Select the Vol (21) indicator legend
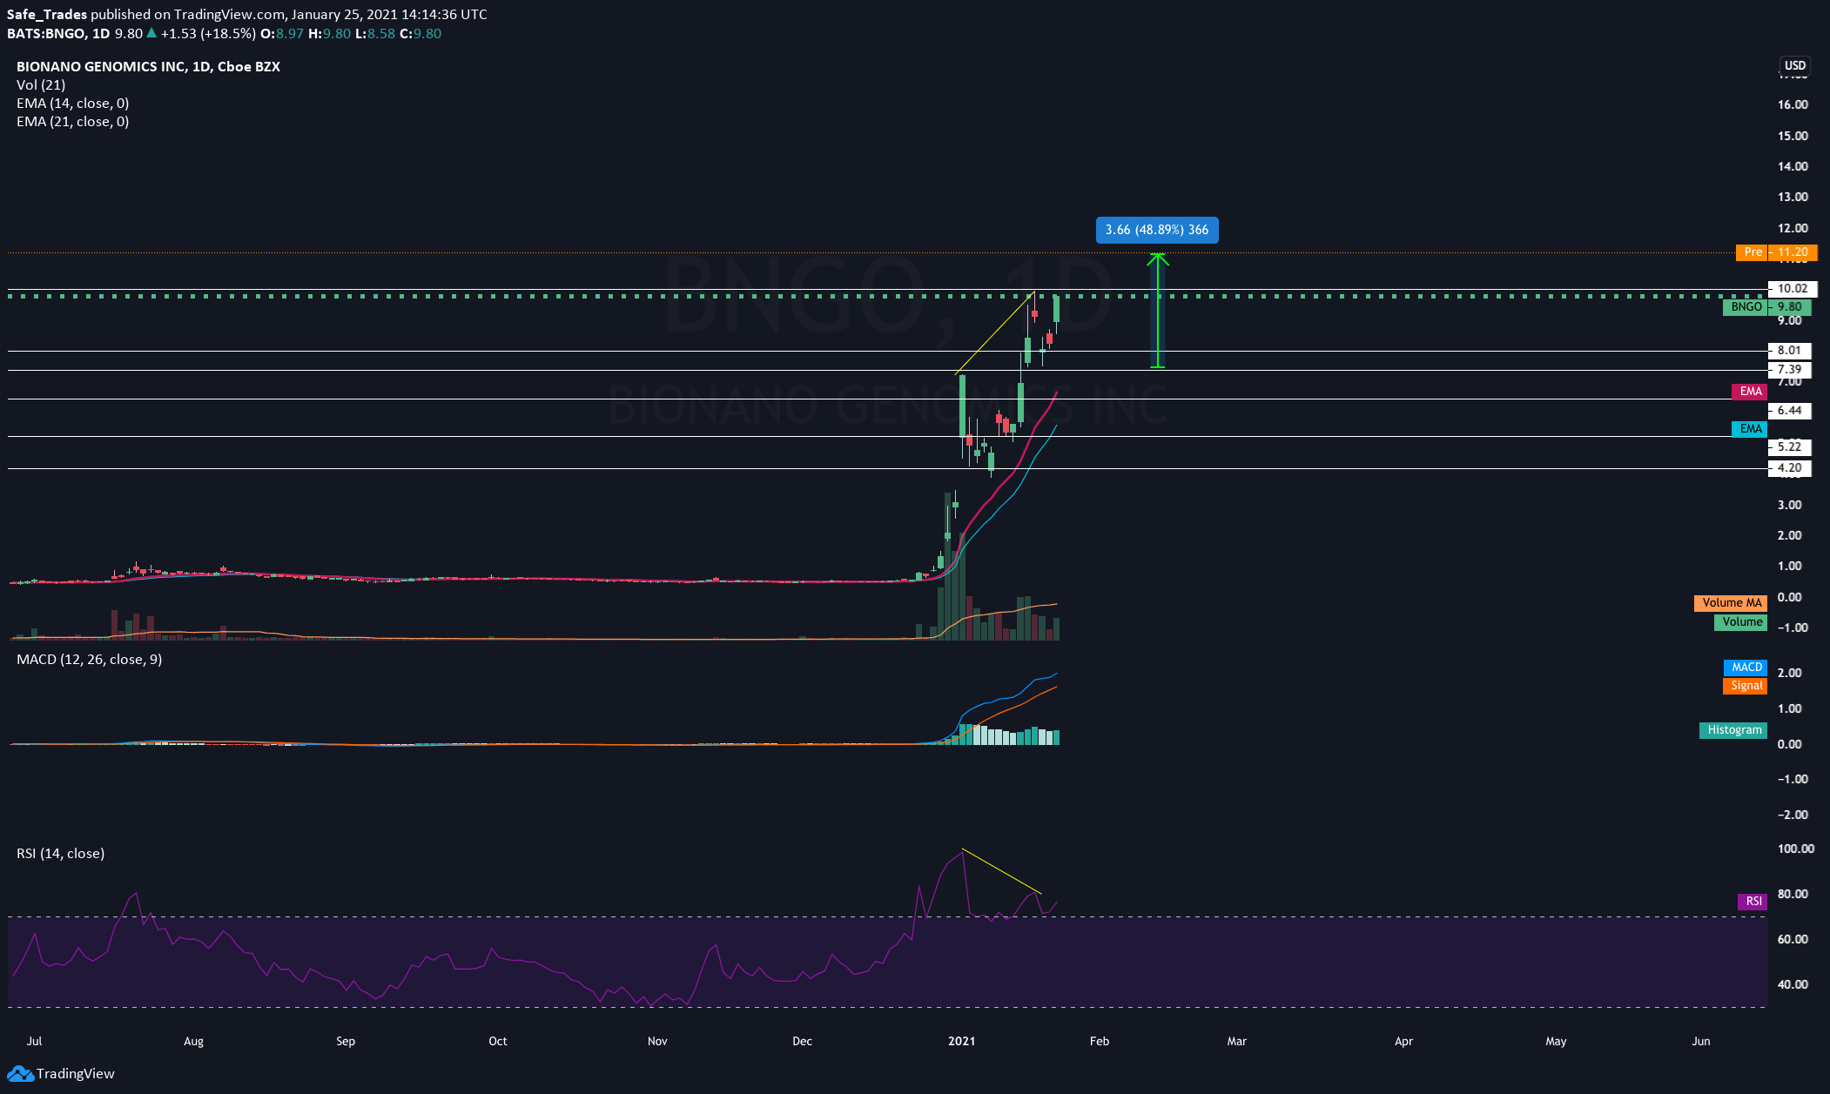Image resolution: width=1830 pixels, height=1094 pixels. (41, 85)
